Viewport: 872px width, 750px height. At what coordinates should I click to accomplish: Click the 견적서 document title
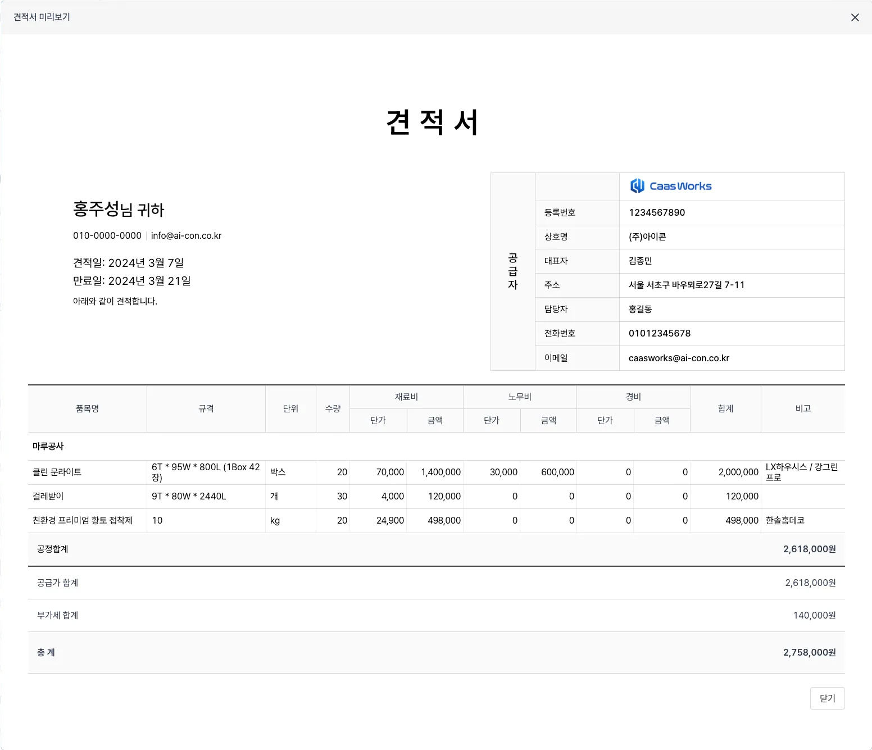[x=433, y=122]
